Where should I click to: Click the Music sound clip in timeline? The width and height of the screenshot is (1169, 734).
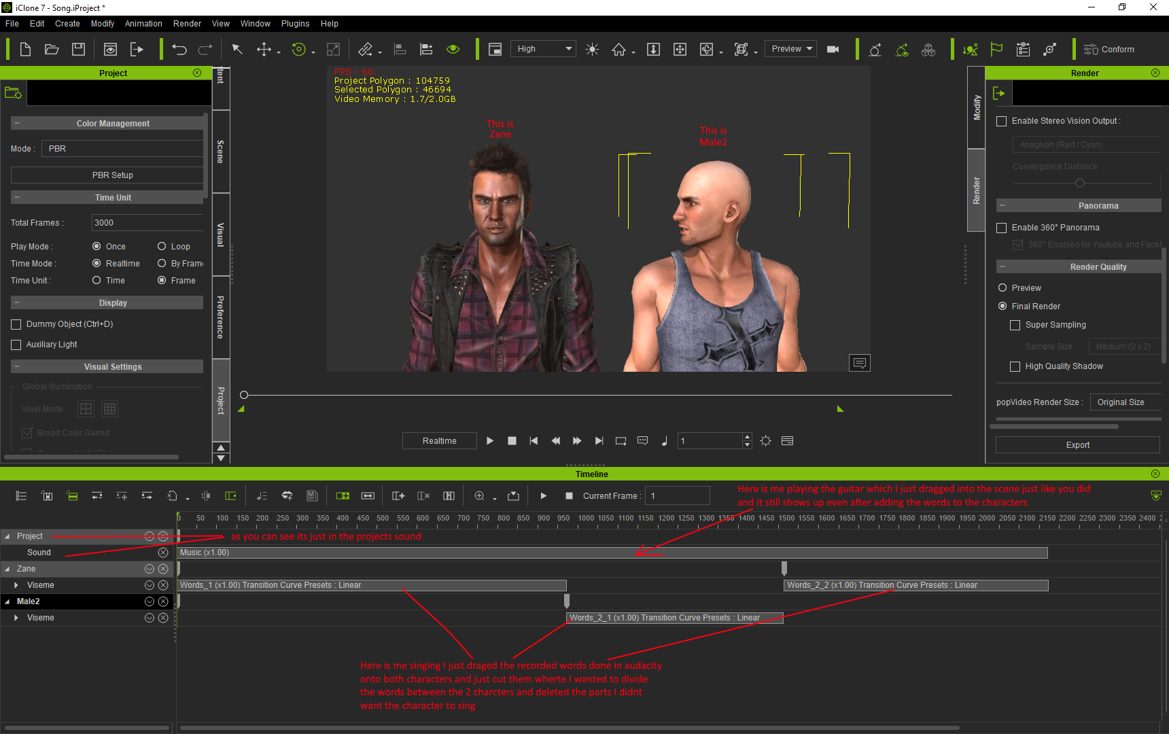click(612, 553)
